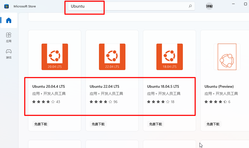Select the Ubuntu (Preview) title
The height and width of the screenshot is (148, 249).
click(x=219, y=86)
